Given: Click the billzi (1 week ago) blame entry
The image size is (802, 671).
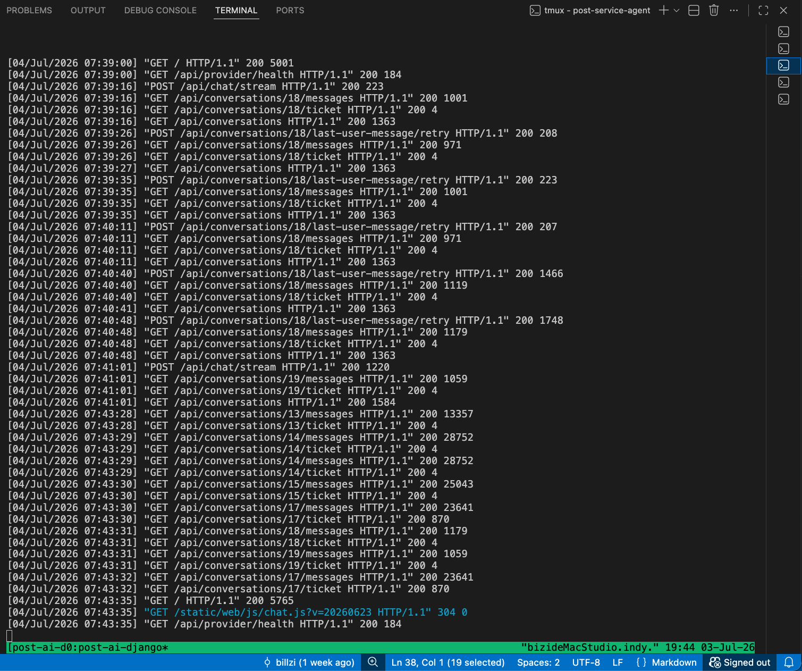Looking at the screenshot, I should click(309, 662).
